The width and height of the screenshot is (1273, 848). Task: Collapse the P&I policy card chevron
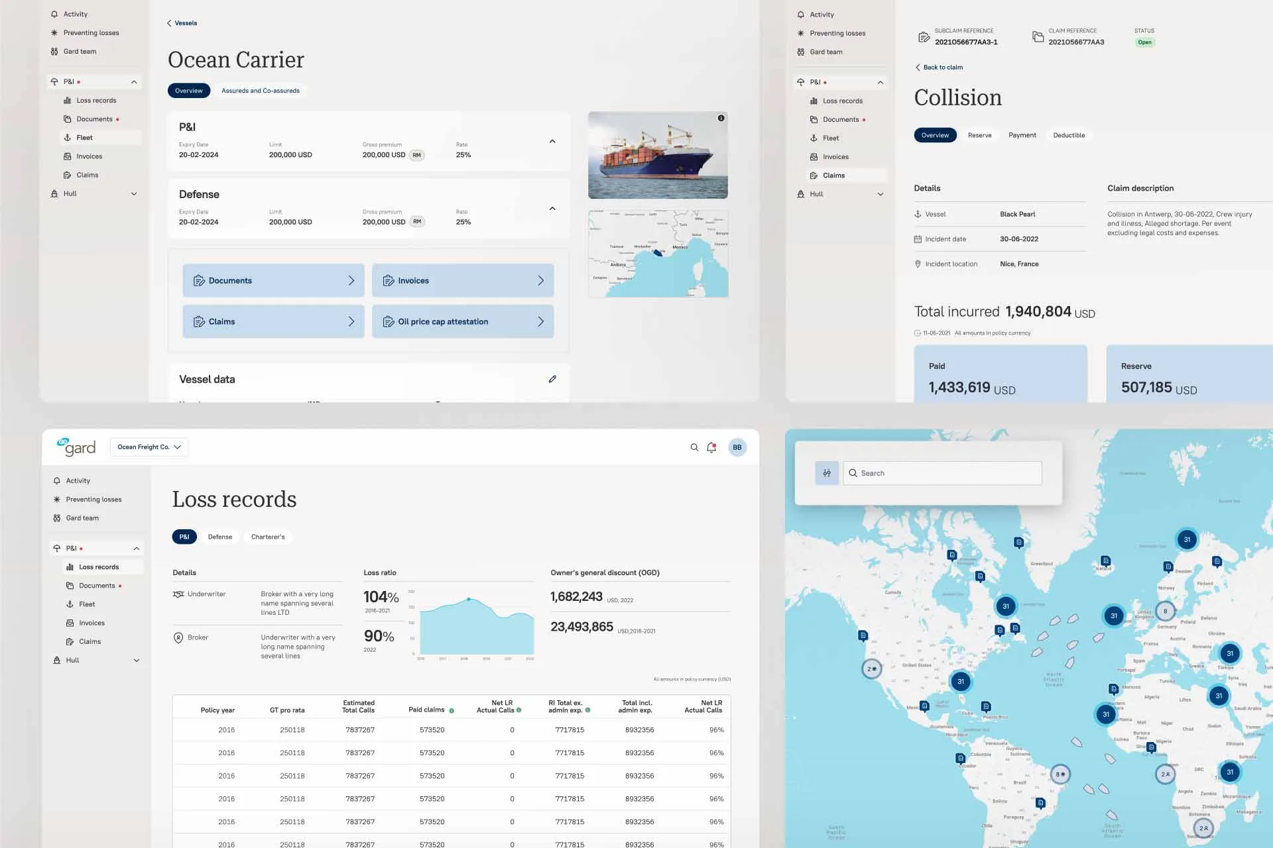coord(552,141)
